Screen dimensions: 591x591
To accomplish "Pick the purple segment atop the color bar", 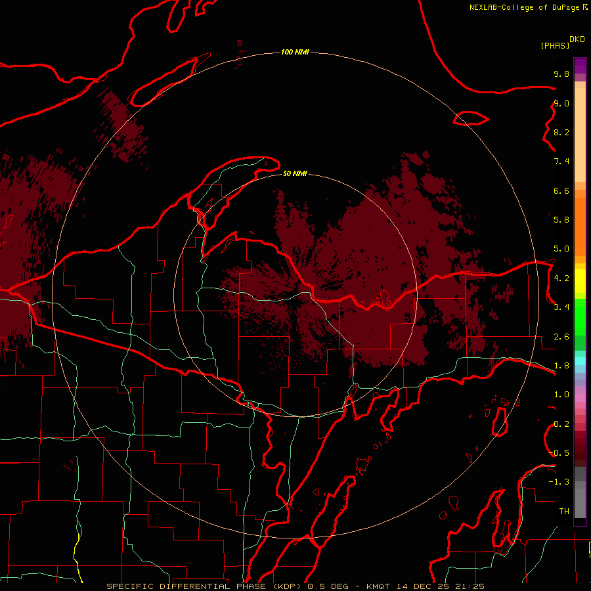I will tap(580, 66).
